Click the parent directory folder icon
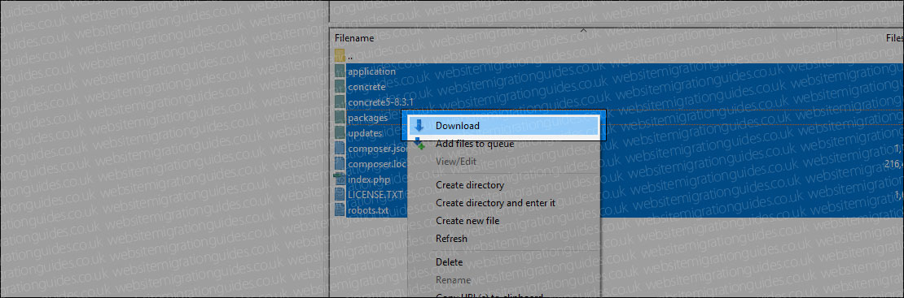Viewport: 904px width, 298px height. 340,56
